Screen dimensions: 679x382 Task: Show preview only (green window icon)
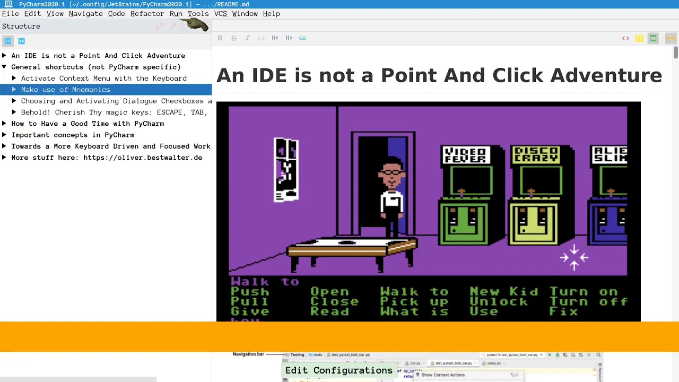coord(653,38)
